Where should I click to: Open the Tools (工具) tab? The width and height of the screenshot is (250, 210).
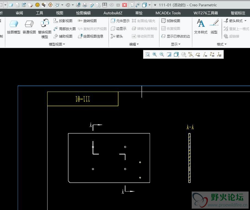40,13
